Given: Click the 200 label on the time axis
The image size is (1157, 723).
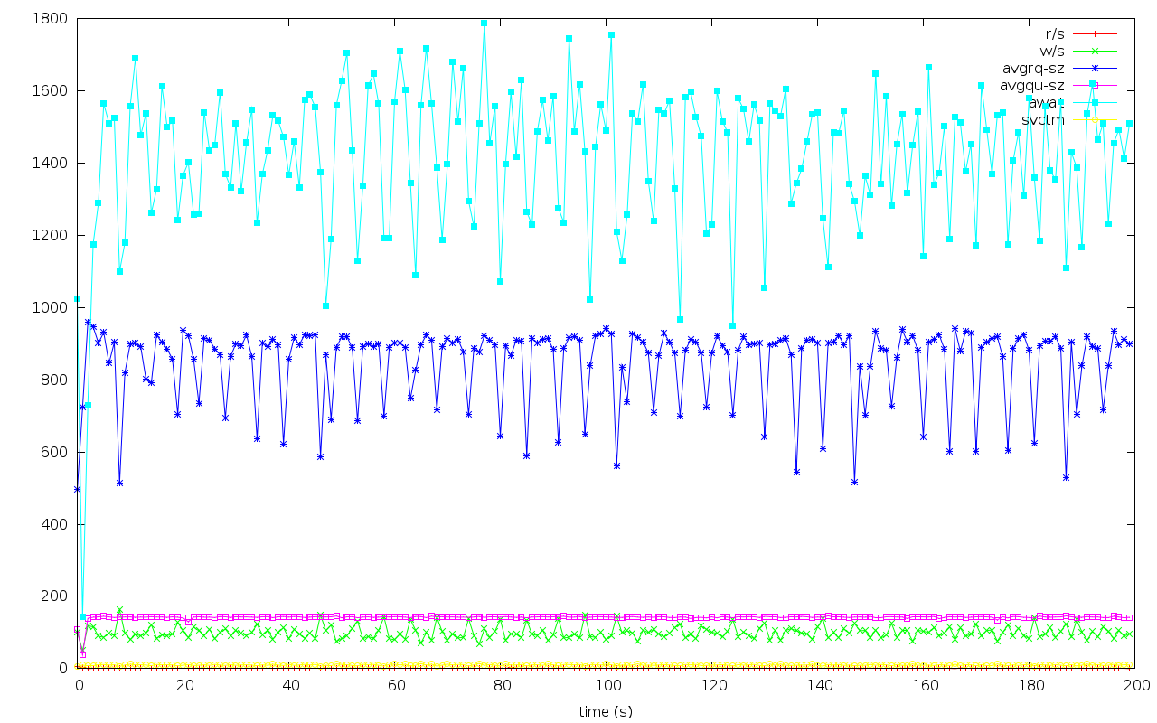Looking at the screenshot, I should [1135, 686].
